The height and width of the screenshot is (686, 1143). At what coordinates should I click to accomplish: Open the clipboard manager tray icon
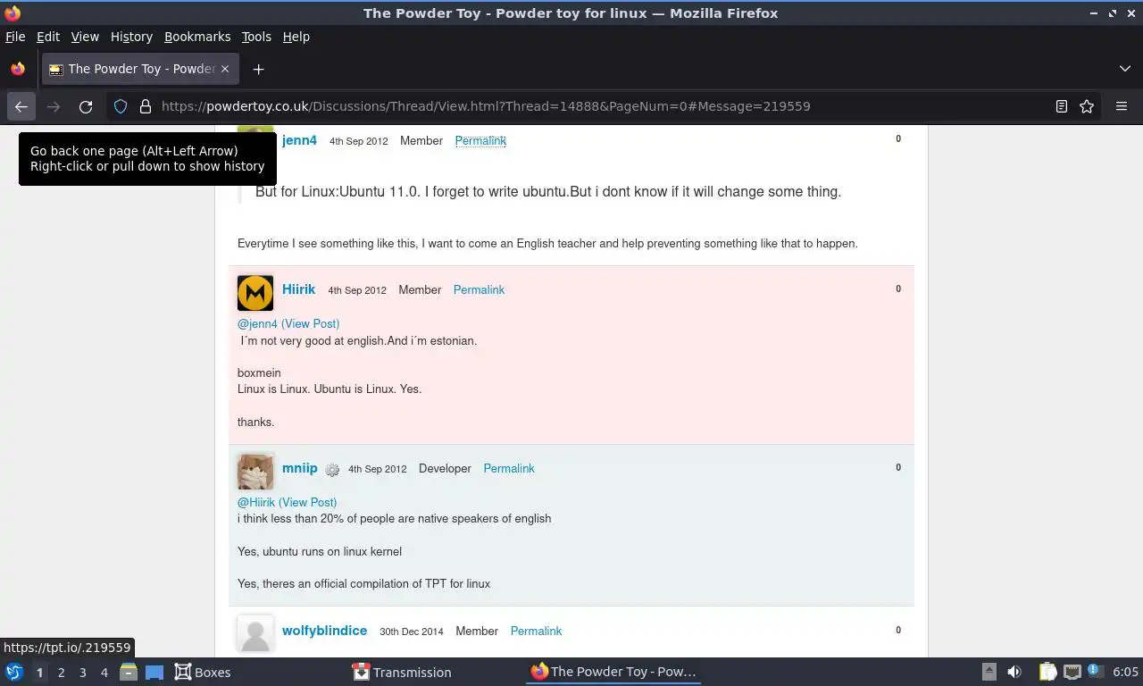(x=1048, y=672)
